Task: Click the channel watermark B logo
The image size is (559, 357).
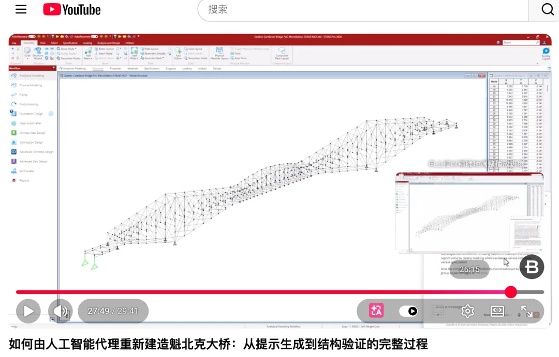Action: pyautogui.click(x=532, y=267)
